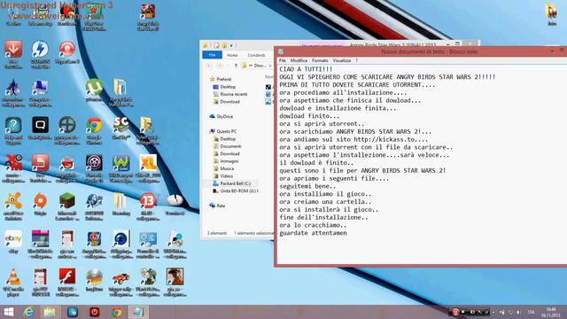
Task: Open the red 13 desktop shortcut
Action: 148,206
